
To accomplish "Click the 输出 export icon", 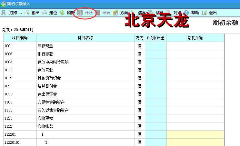I will [x=27, y=13].
